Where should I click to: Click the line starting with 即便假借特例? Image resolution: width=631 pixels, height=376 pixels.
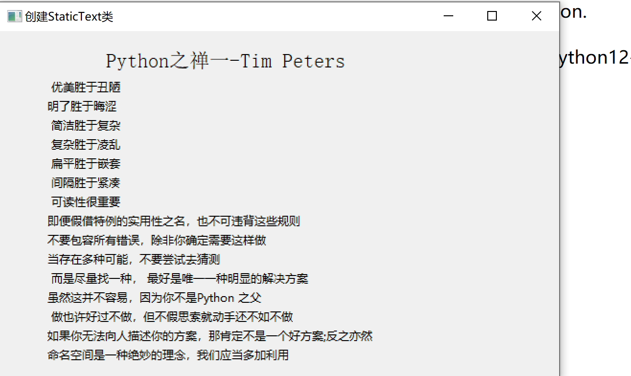(x=174, y=221)
